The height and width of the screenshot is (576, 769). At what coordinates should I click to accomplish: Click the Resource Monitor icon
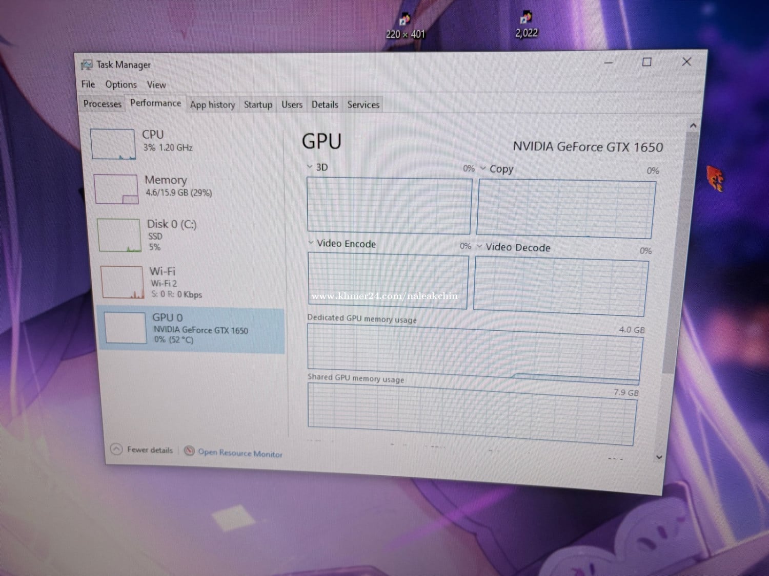tap(189, 451)
